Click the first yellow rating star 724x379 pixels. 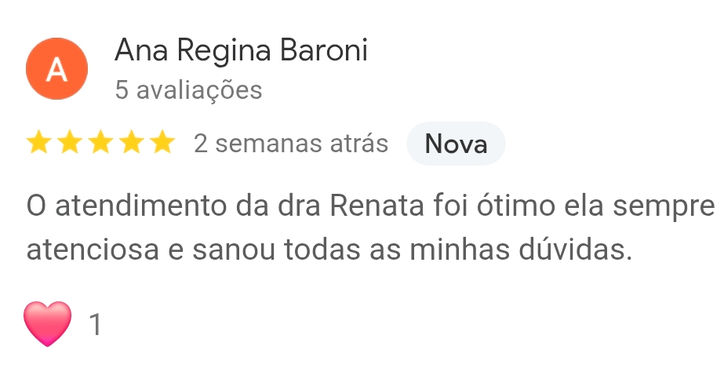point(38,144)
